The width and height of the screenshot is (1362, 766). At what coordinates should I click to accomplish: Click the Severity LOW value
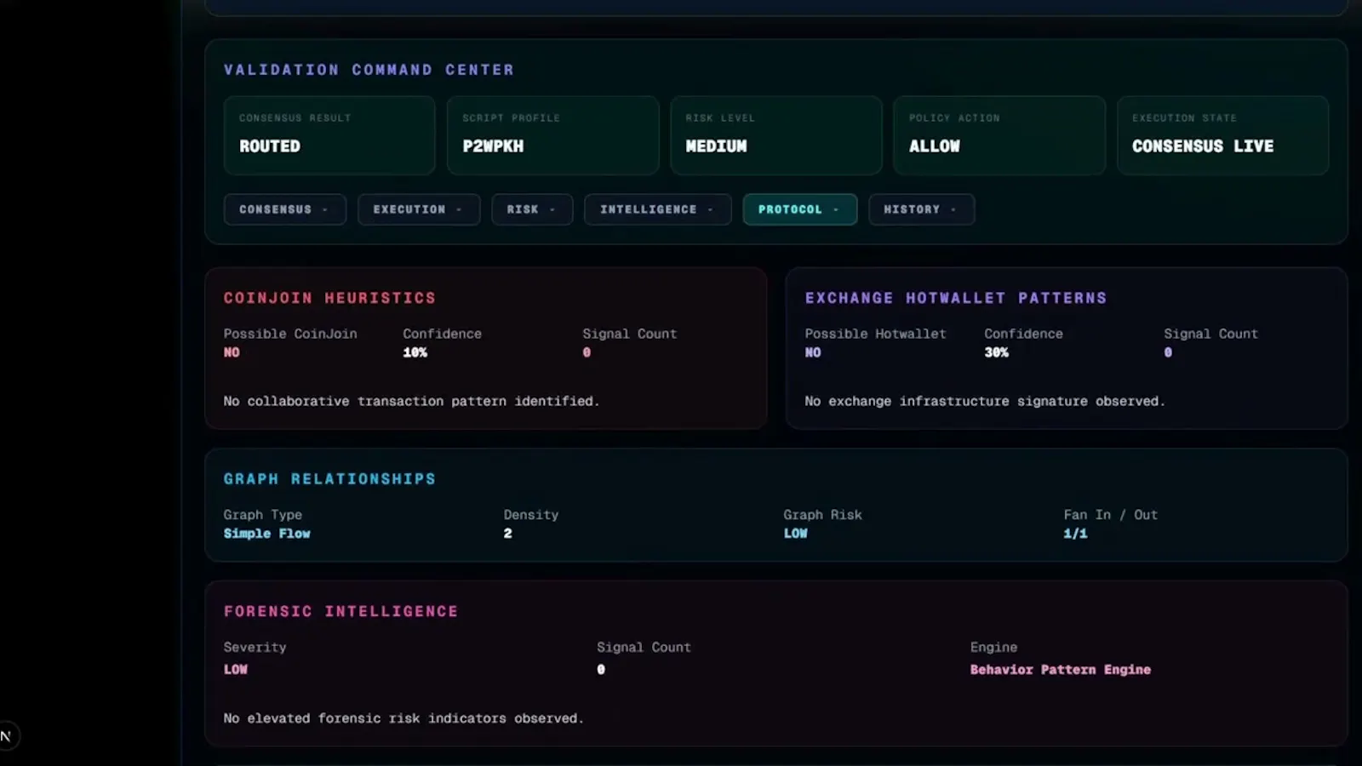[235, 670]
